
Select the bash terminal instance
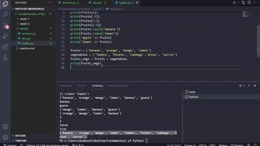[221, 92]
